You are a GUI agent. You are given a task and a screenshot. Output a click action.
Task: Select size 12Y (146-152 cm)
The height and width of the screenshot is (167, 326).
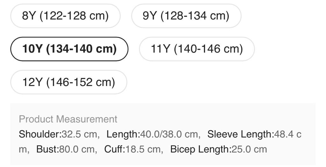point(68,82)
